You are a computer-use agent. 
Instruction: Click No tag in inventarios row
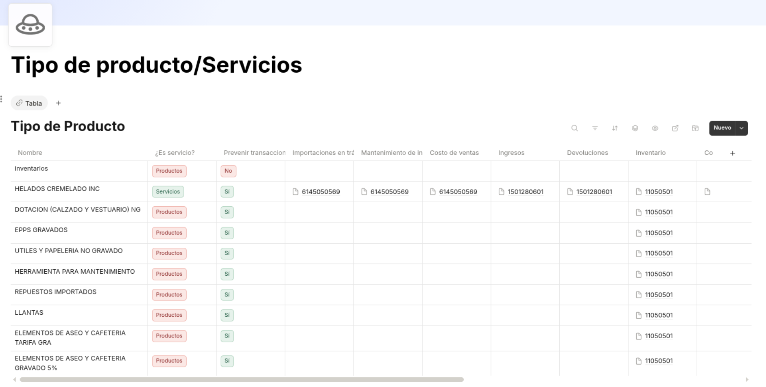click(x=228, y=171)
